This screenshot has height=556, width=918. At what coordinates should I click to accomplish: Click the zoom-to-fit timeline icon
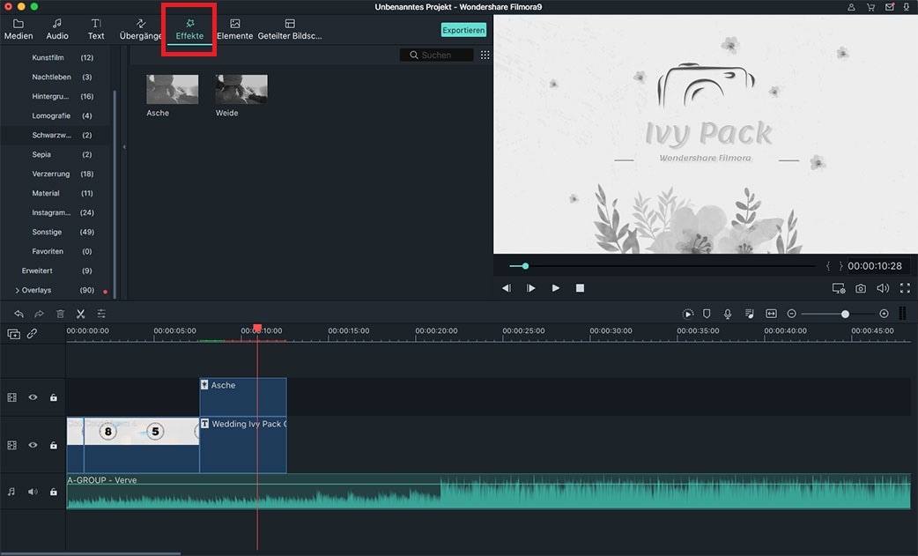[x=771, y=314]
